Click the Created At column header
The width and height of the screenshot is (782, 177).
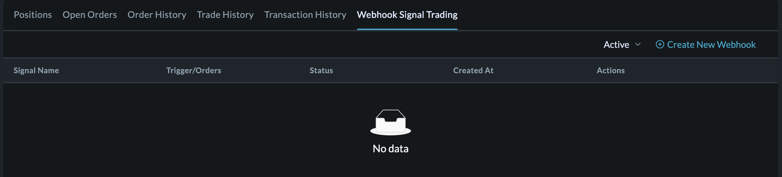pyautogui.click(x=473, y=70)
